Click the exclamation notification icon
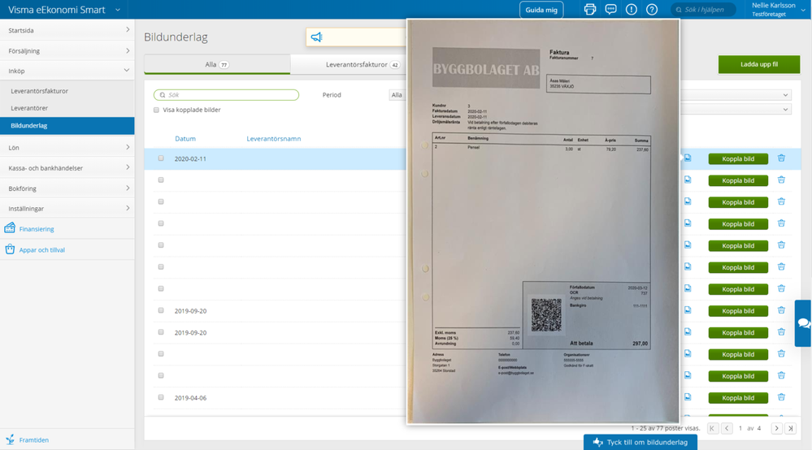 pos(632,10)
